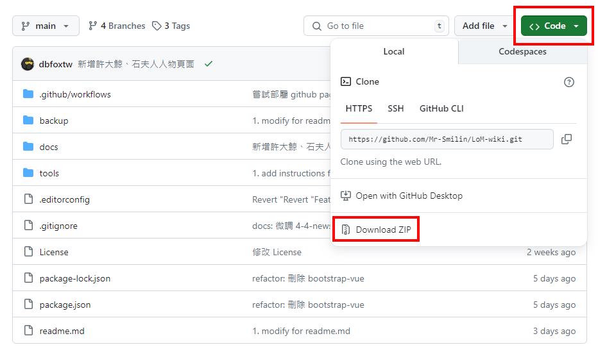Click the green commit status checkmark

[209, 64]
